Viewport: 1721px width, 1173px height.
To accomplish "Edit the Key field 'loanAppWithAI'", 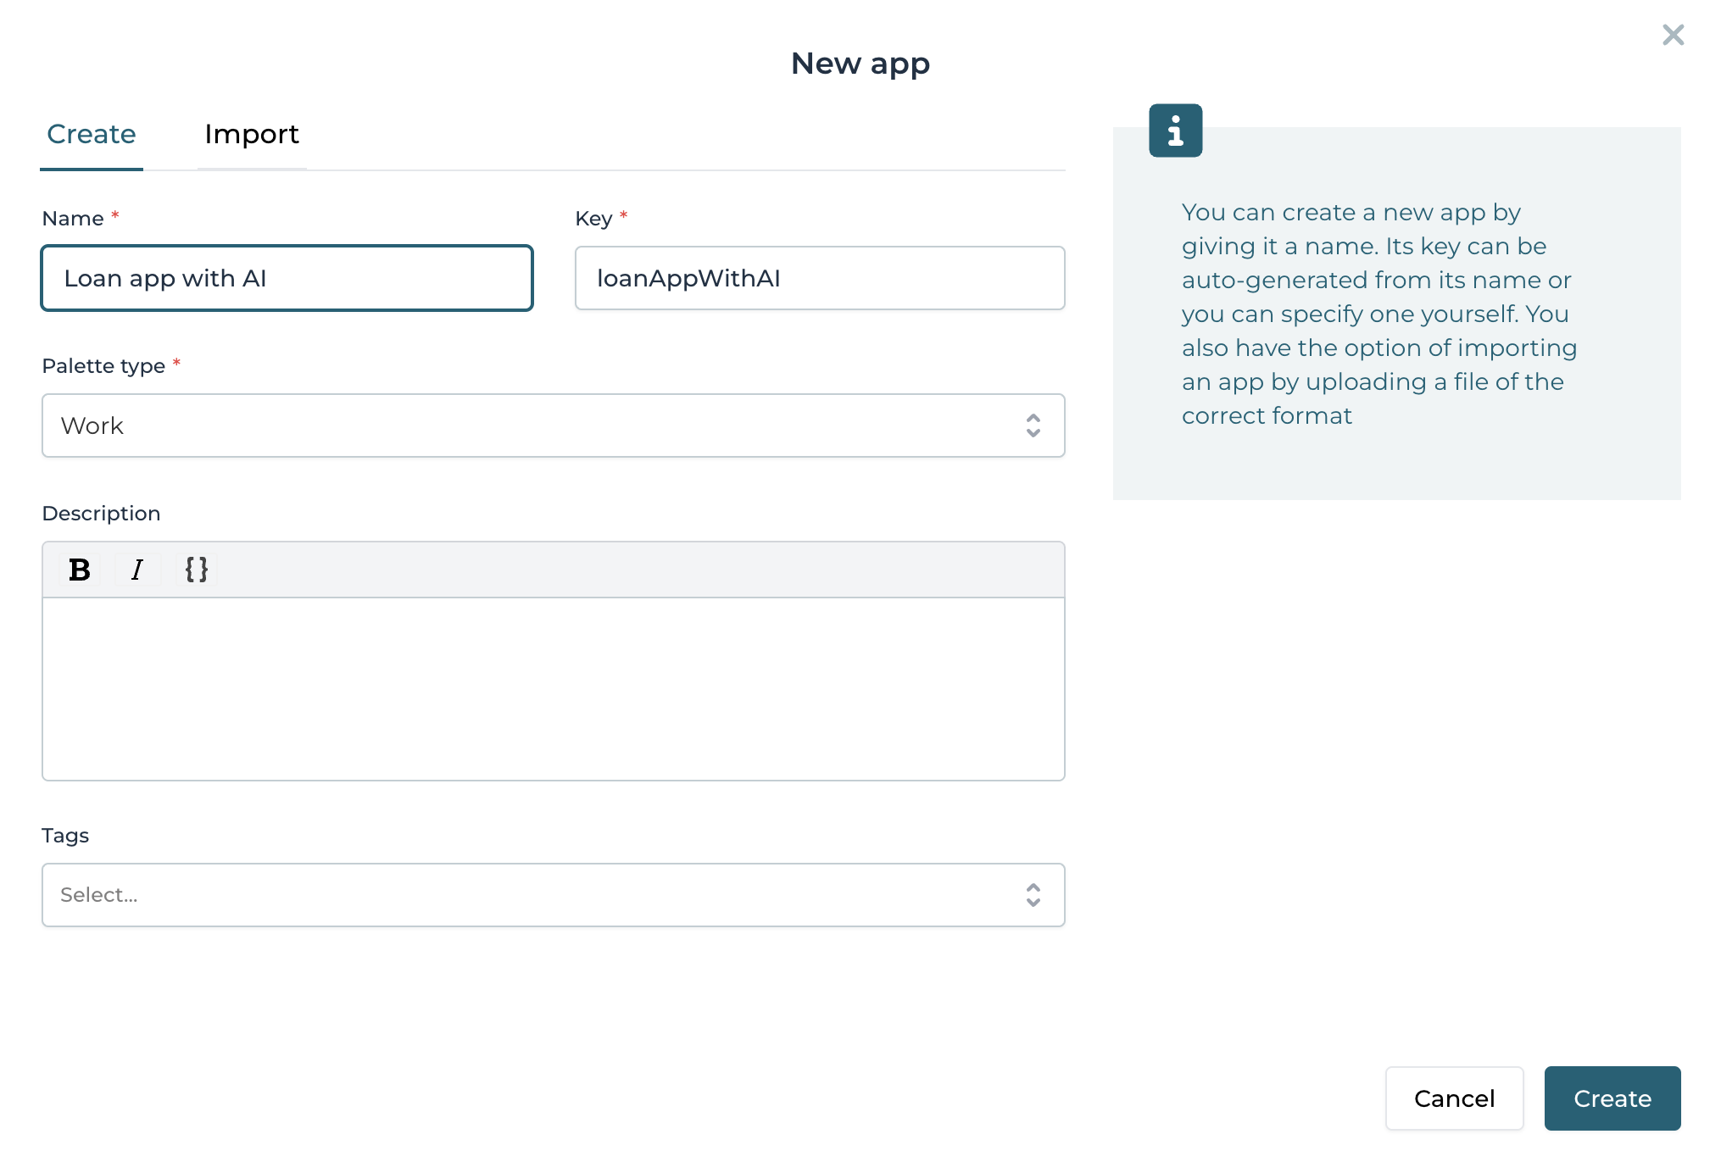I will (818, 278).
